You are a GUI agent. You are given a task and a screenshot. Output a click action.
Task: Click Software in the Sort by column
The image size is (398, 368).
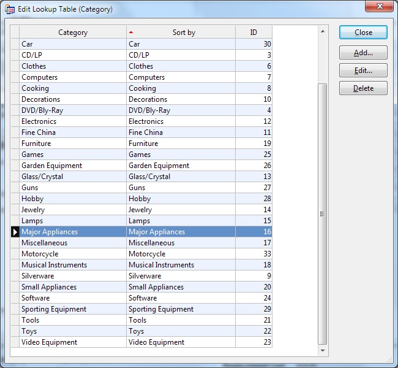coord(181,298)
